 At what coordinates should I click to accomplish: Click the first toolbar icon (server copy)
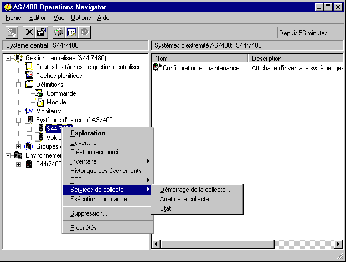coord(12,32)
